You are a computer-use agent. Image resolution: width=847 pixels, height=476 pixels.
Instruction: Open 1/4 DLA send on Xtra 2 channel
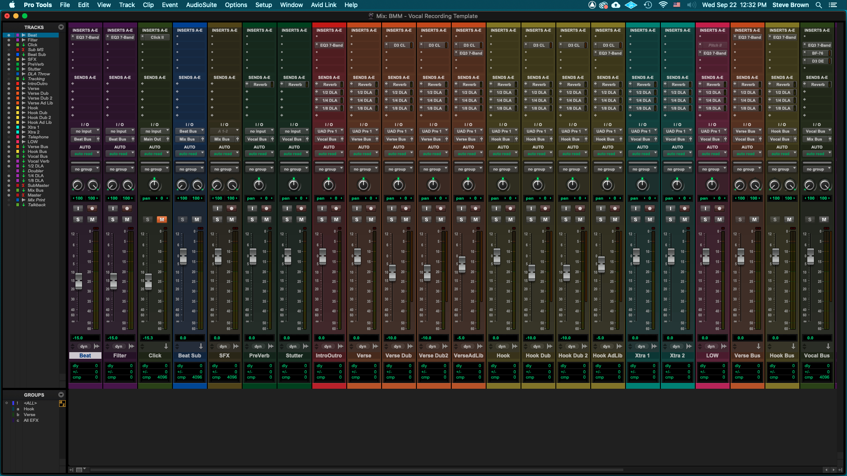[x=678, y=100]
